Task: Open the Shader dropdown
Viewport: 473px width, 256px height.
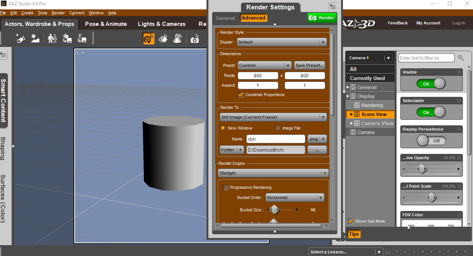Action: click(282, 42)
